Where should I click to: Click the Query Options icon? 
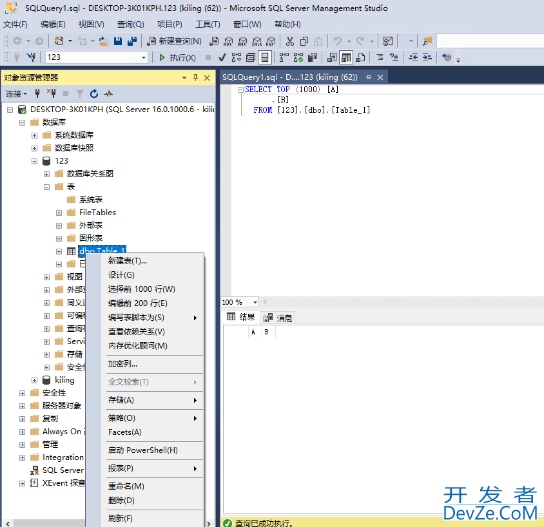click(x=251, y=57)
